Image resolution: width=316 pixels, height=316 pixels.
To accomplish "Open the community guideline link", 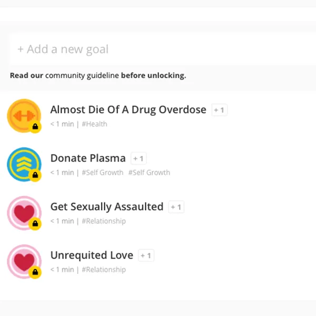I will coord(82,75).
